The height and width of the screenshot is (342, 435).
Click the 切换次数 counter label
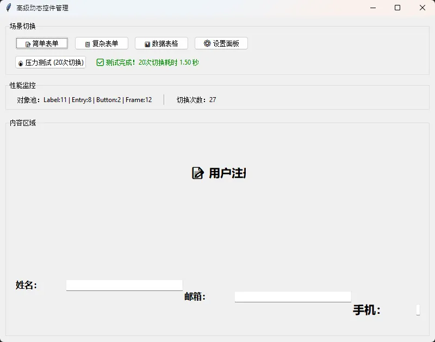pyautogui.click(x=196, y=100)
